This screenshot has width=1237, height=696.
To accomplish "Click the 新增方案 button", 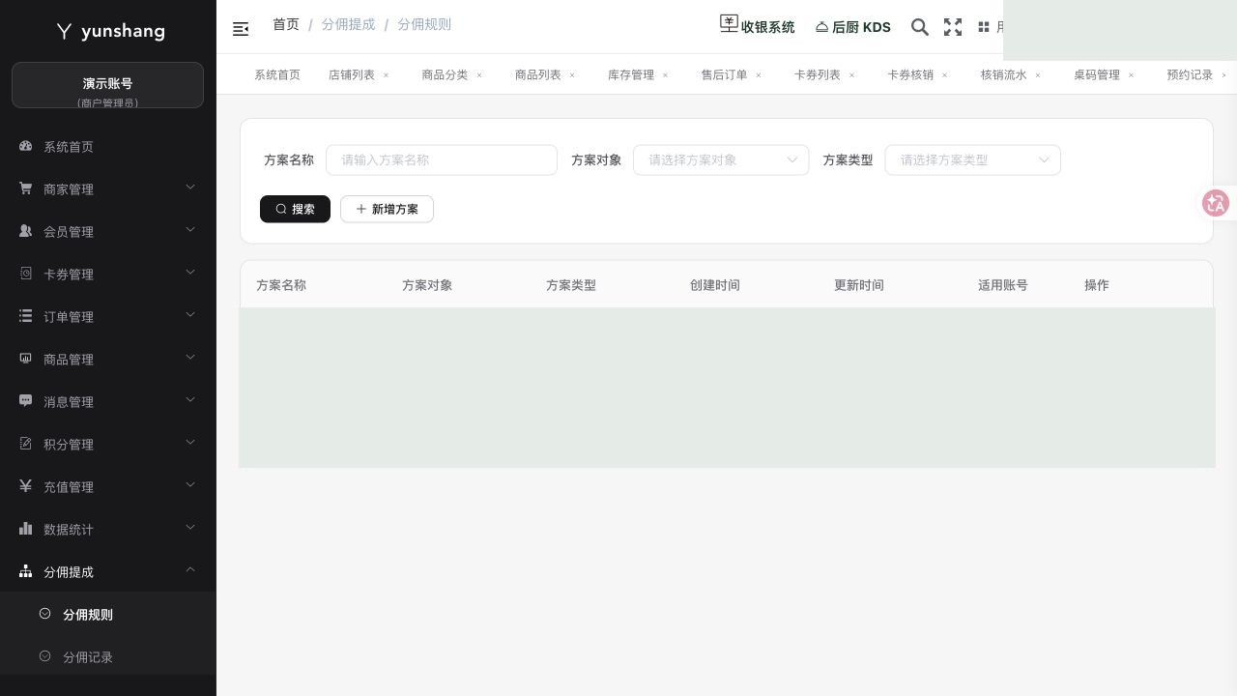I will [x=387, y=209].
